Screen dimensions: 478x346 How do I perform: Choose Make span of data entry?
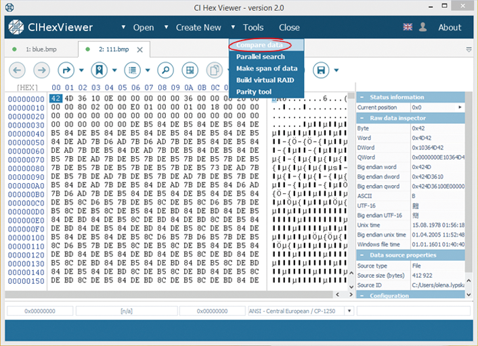267,68
